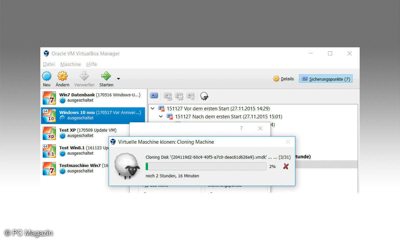Click the Verwerfen arrow icon
This screenshot has height=240, width=400.
pyautogui.click(x=84, y=76)
